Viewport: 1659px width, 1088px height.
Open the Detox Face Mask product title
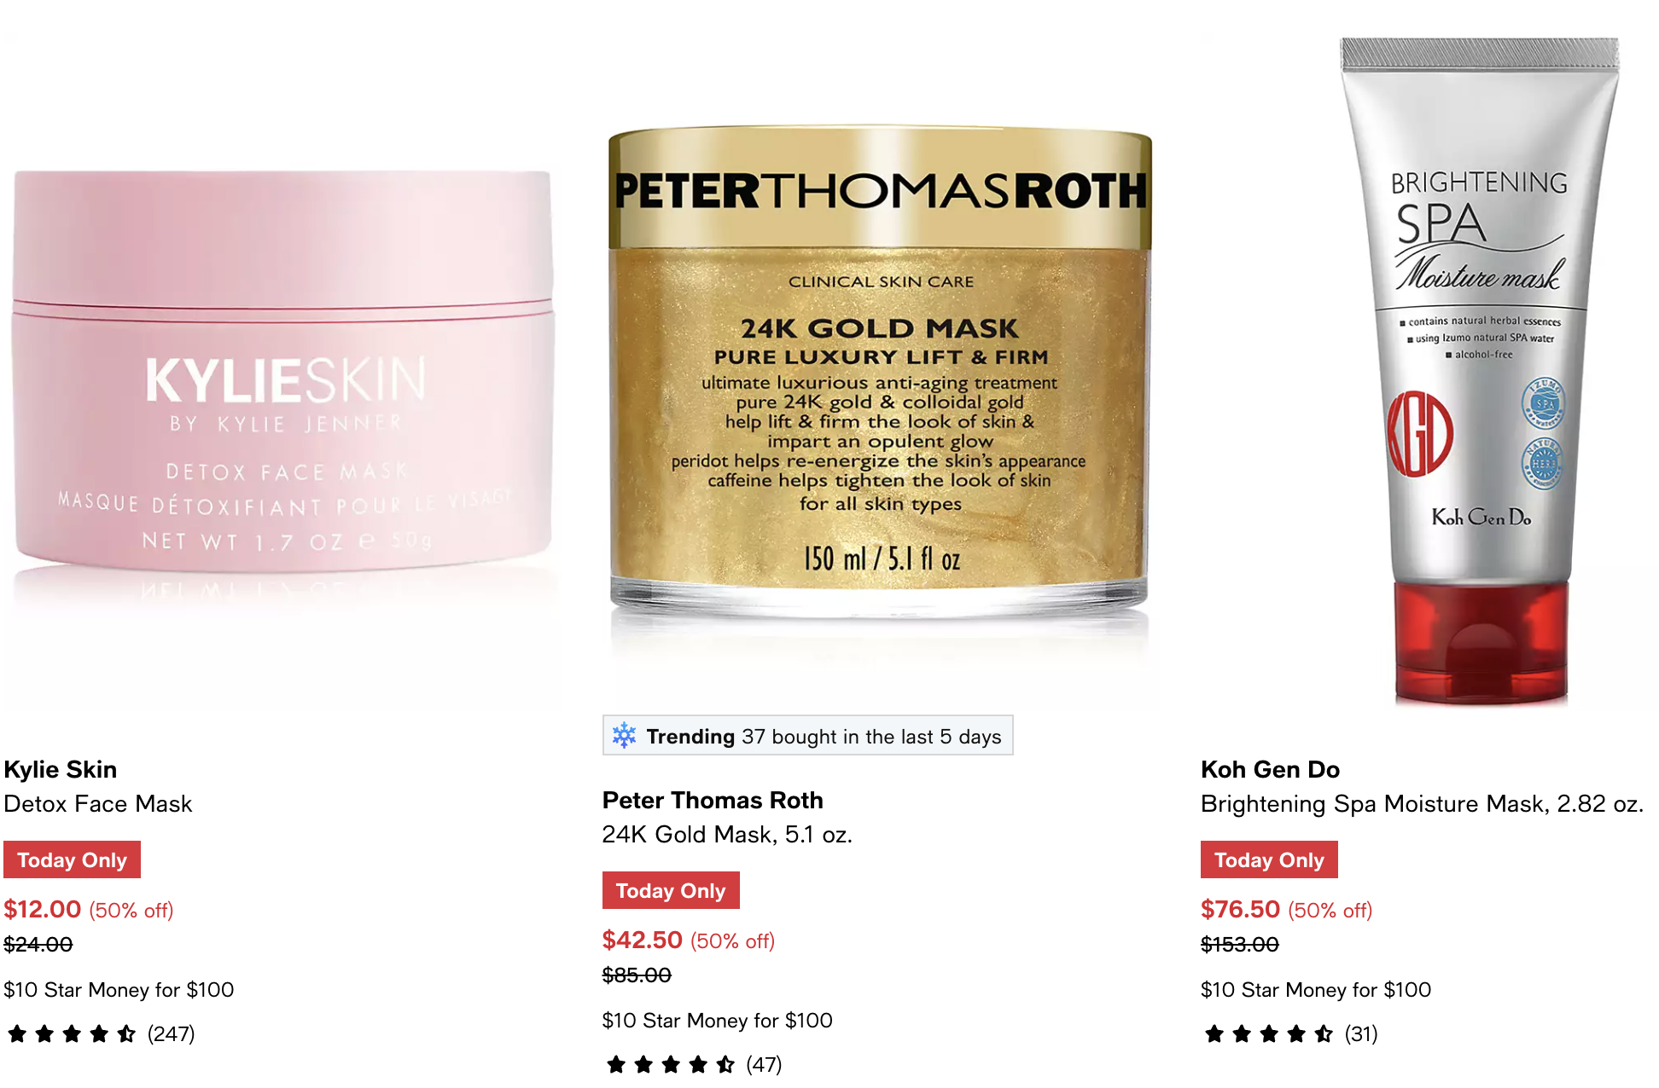(x=98, y=804)
